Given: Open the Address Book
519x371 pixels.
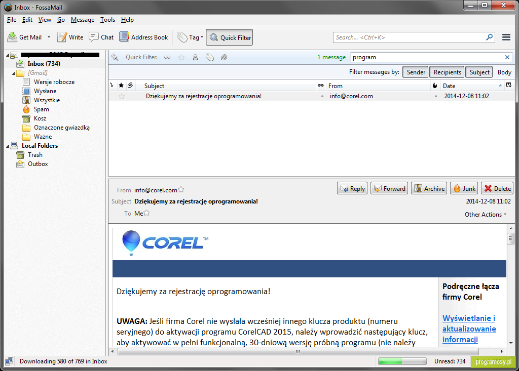Looking at the screenshot, I should point(143,37).
